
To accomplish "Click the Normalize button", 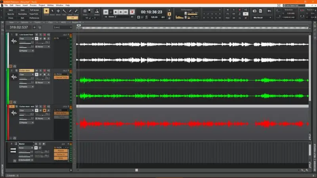I will click(22, 14).
